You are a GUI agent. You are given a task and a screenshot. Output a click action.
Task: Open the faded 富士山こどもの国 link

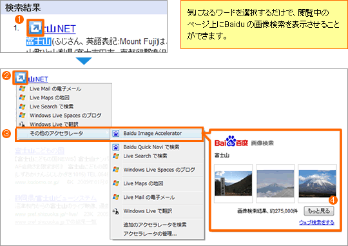click(39, 151)
